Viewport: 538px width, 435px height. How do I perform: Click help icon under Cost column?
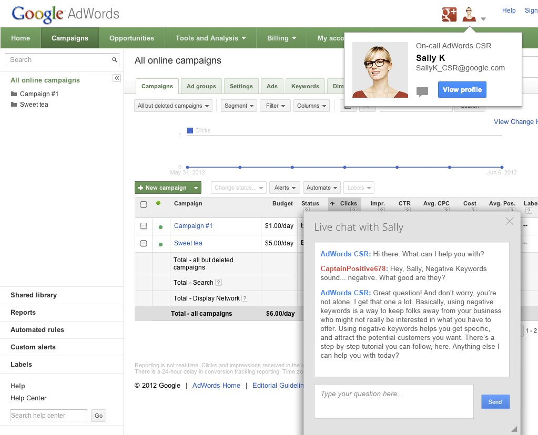point(473,210)
